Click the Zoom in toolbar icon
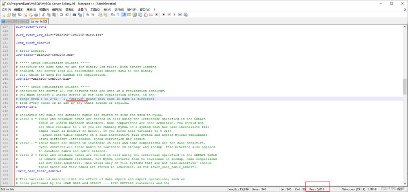The image size is (408, 192). [87, 15]
